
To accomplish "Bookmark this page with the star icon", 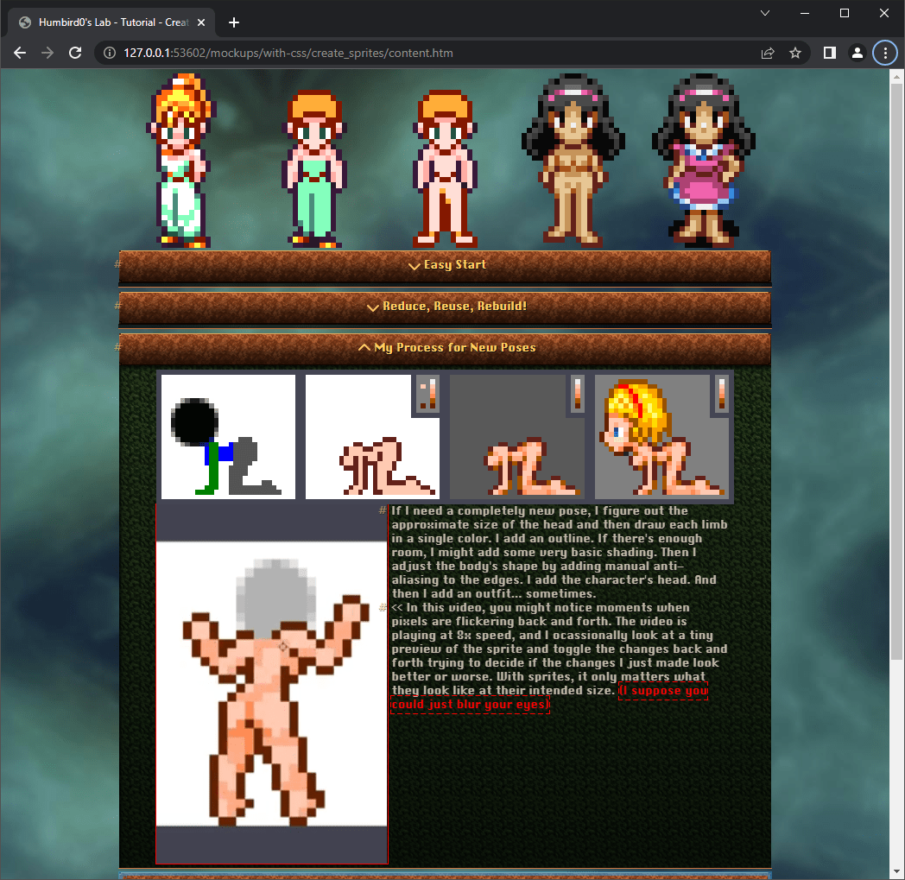I will coord(795,53).
